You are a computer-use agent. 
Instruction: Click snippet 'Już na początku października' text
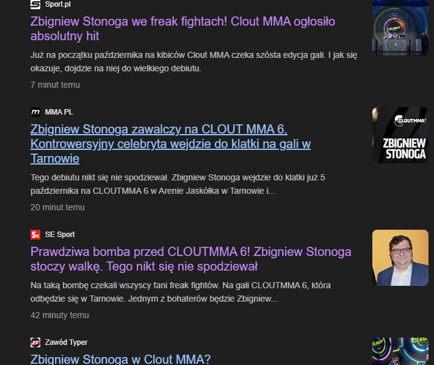pyautogui.click(x=193, y=62)
